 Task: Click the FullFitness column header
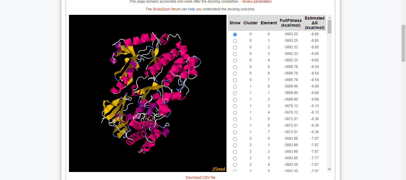click(x=291, y=23)
